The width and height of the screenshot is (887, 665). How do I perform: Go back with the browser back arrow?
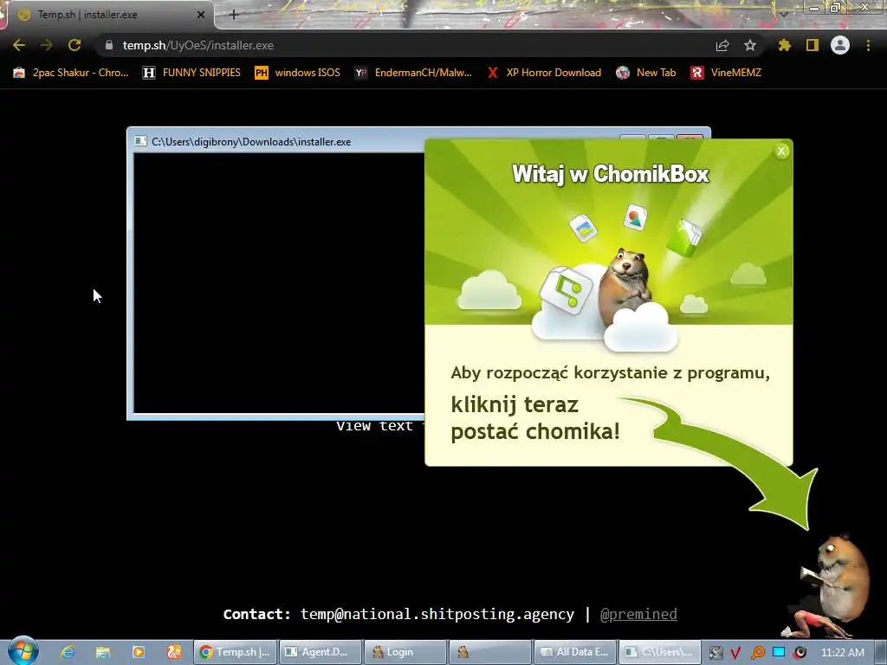tap(19, 45)
